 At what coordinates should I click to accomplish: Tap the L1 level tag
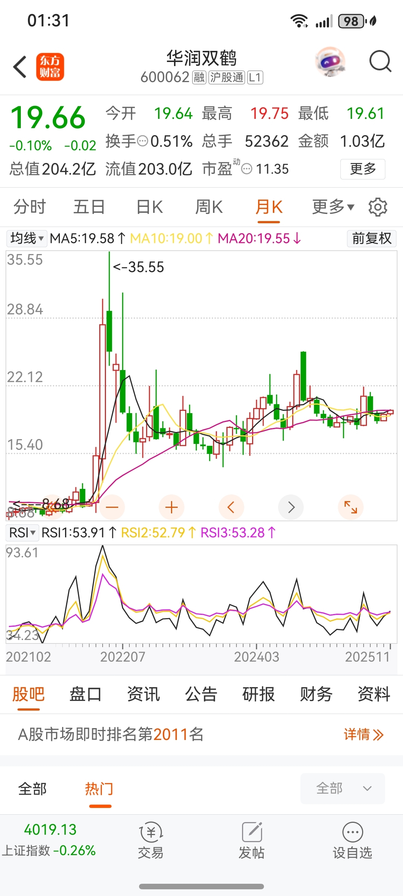255,77
